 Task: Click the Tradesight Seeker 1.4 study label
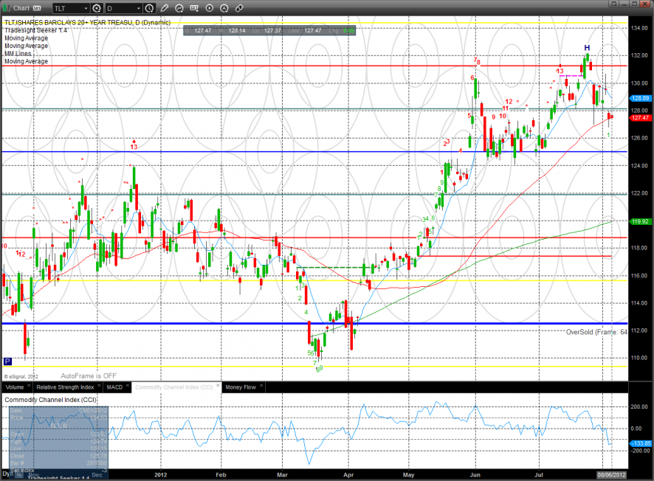coord(35,30)
